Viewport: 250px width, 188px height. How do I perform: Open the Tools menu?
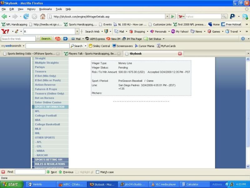point(59,9)
